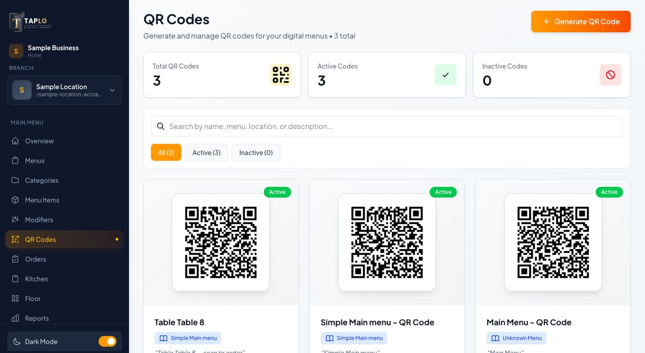Screen dimensions: 645x353
Task: Select the Inactive (0) filter
Action: (256, 153)
